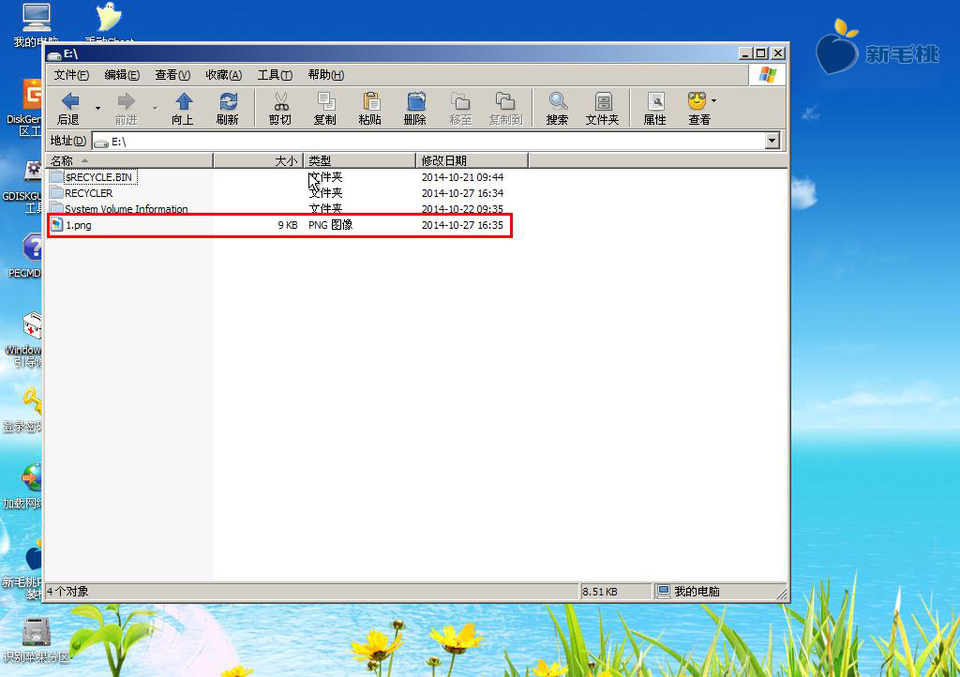Toggle the 文件夹 folders pane button
The image size is (960, 677).
point(603,109)
